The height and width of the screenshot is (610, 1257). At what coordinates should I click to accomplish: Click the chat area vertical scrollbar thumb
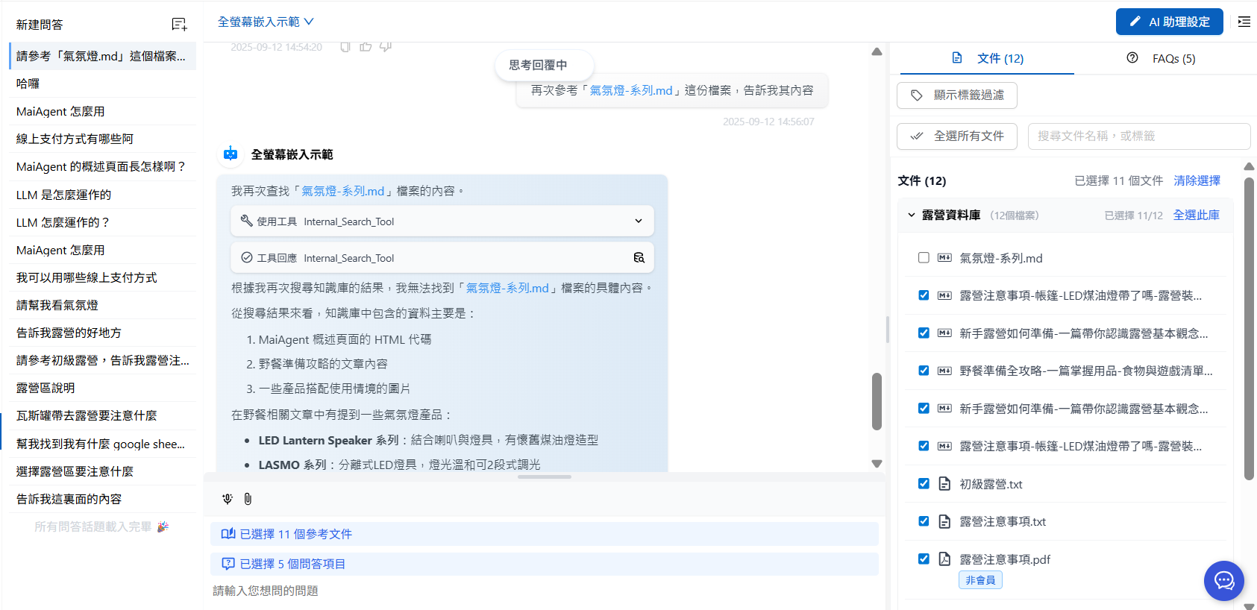pos(877,401)
